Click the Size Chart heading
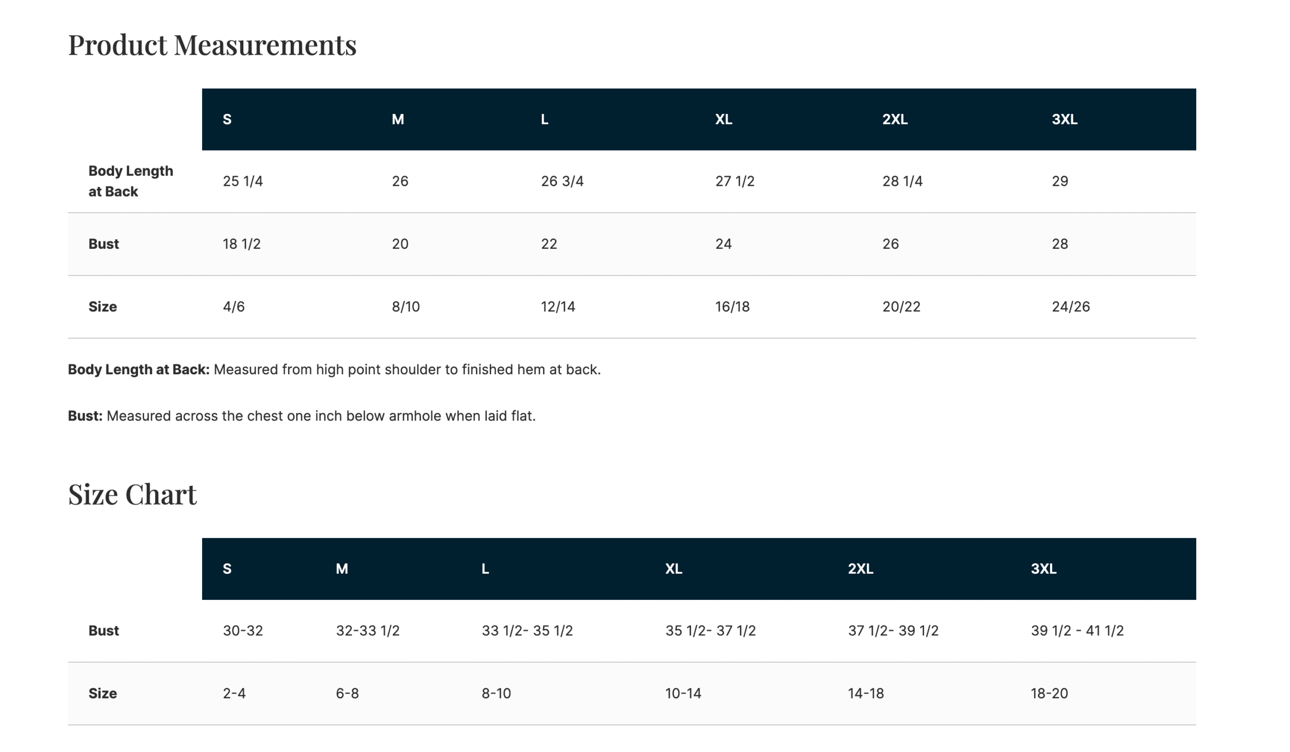The image size is (1290, 752). pyautogui.click(x=132, y=494)
